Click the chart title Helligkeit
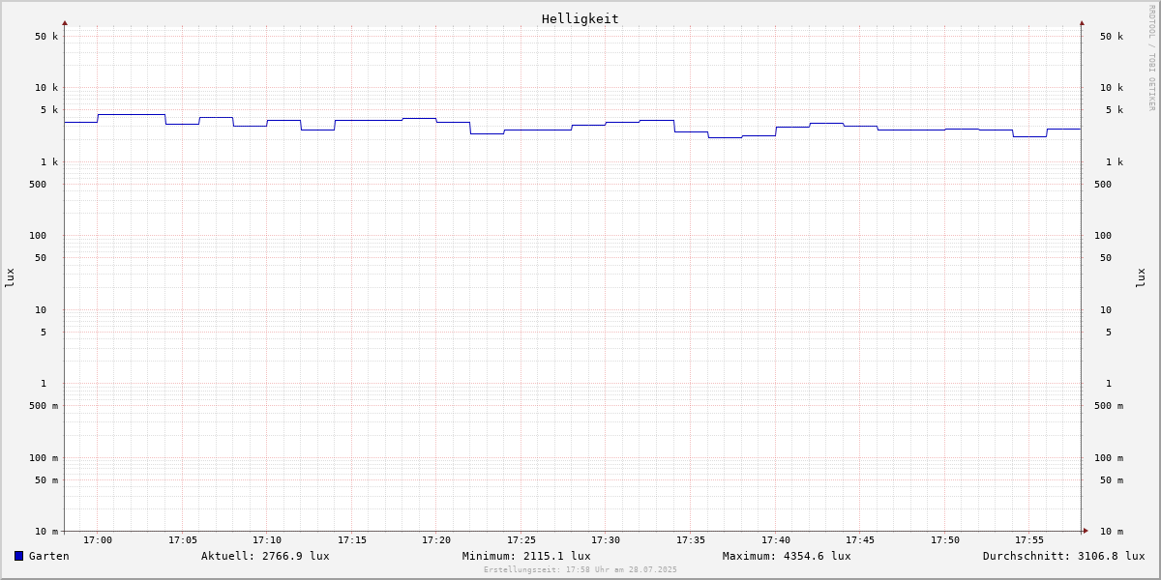The image size is (1161, 580). pyautogui.click(x=580, y=18)
